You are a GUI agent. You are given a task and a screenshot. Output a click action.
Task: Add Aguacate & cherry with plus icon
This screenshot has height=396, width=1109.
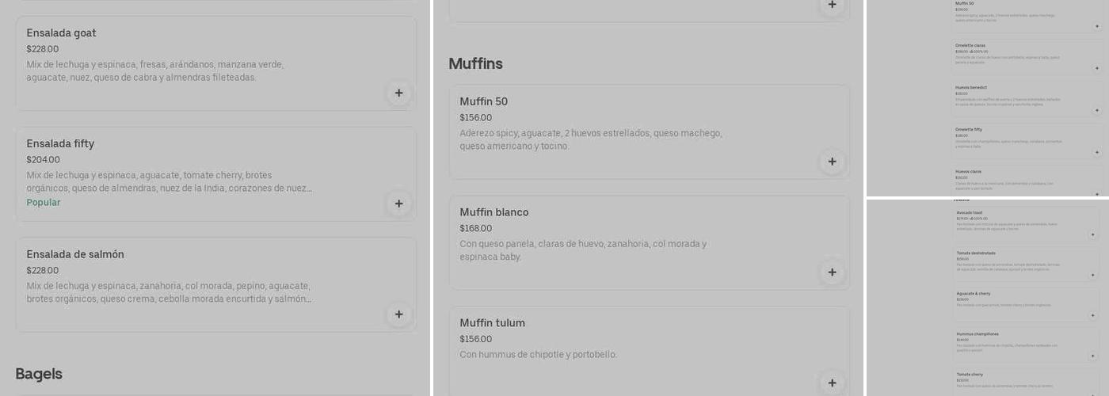(x=1093, y=315)
